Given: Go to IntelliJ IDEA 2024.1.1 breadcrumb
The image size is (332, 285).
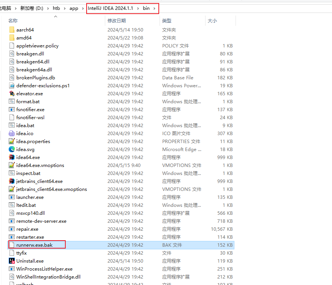Looking at the screenshot, I should coord(111,8).
